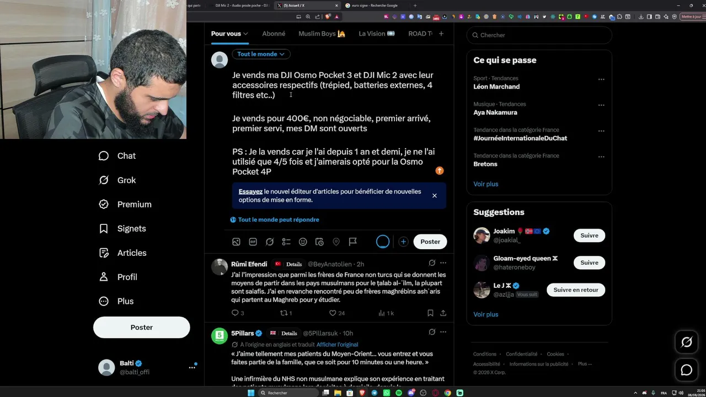
Task: Bookmark Rûmî Efendi's post
Action: [x=430, y=313]
